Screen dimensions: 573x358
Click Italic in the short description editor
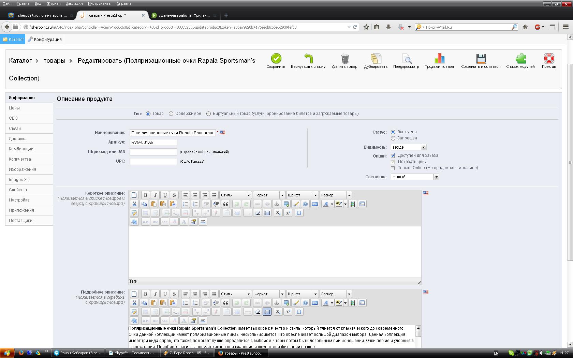(155, 195)
